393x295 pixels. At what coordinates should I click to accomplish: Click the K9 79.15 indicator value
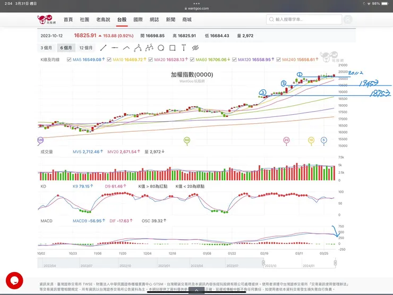click(83, 187)
